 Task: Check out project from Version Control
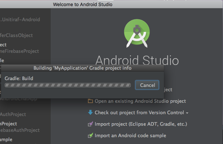coord(139,112)
